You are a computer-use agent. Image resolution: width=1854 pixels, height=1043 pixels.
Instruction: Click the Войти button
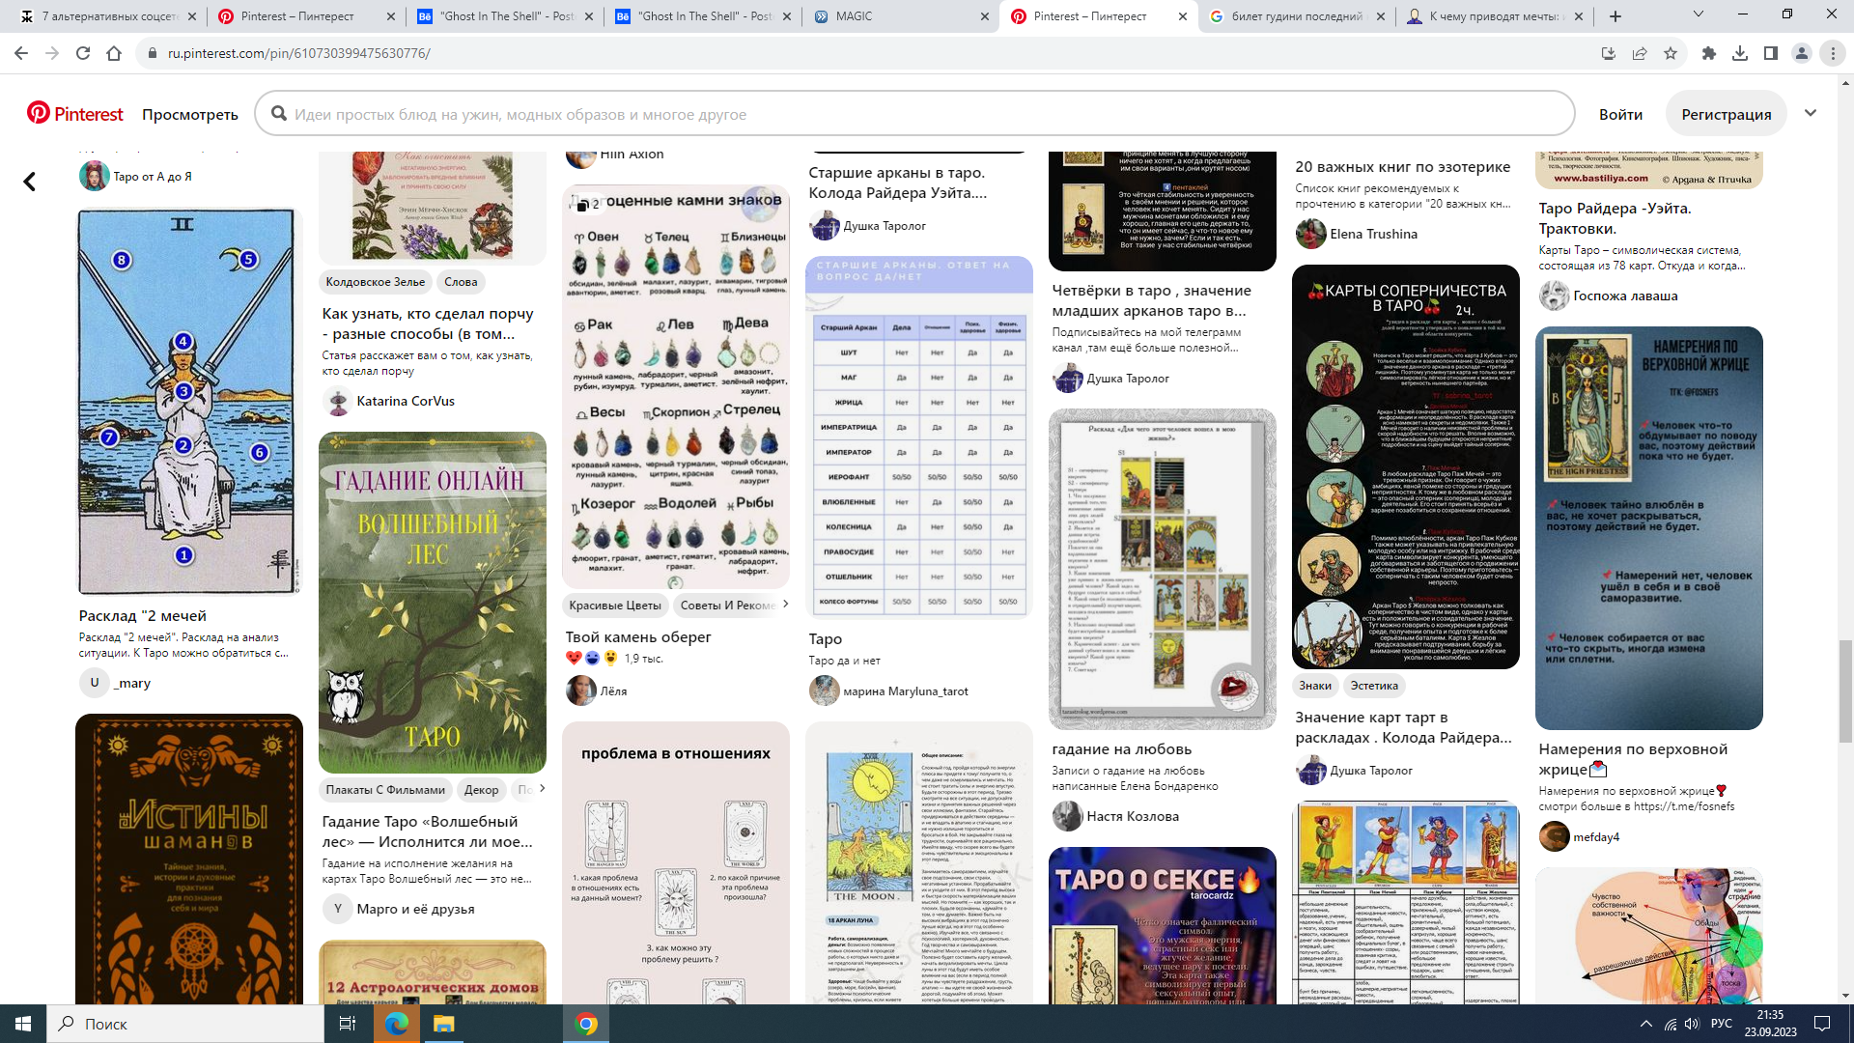(1620, 114)
